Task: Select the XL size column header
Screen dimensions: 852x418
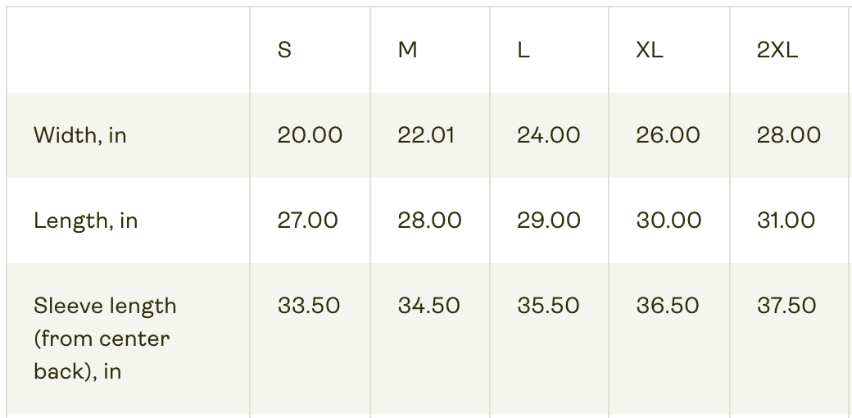Action: coord(650,50)
